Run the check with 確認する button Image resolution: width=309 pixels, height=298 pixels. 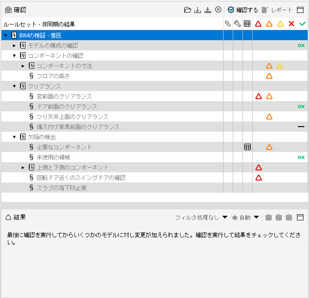coord(243,10)
